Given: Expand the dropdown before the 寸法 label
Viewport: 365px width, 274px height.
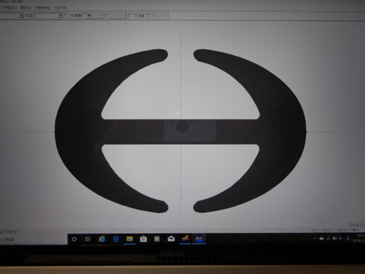Looking at the screenshot, I should 22,15.
